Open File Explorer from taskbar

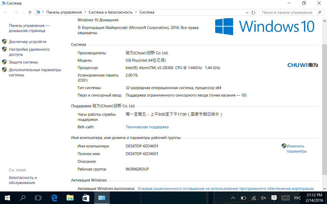70,198
